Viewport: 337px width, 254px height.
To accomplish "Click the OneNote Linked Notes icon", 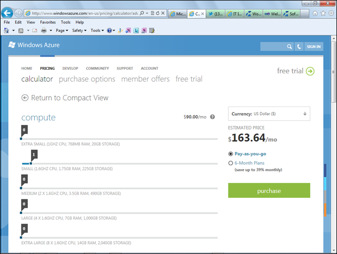I will tap(144, 30).
